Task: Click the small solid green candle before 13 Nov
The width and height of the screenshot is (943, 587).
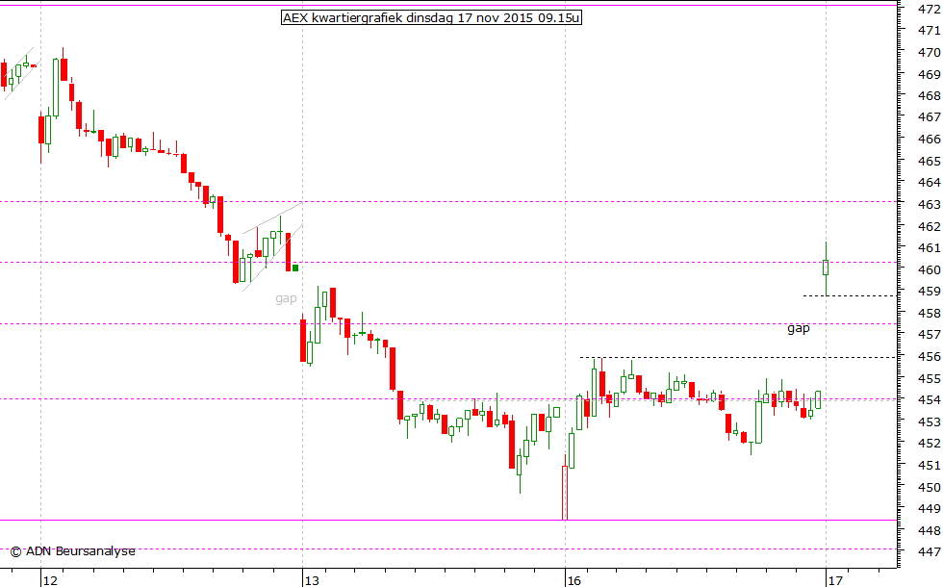Action: (294, 268)
